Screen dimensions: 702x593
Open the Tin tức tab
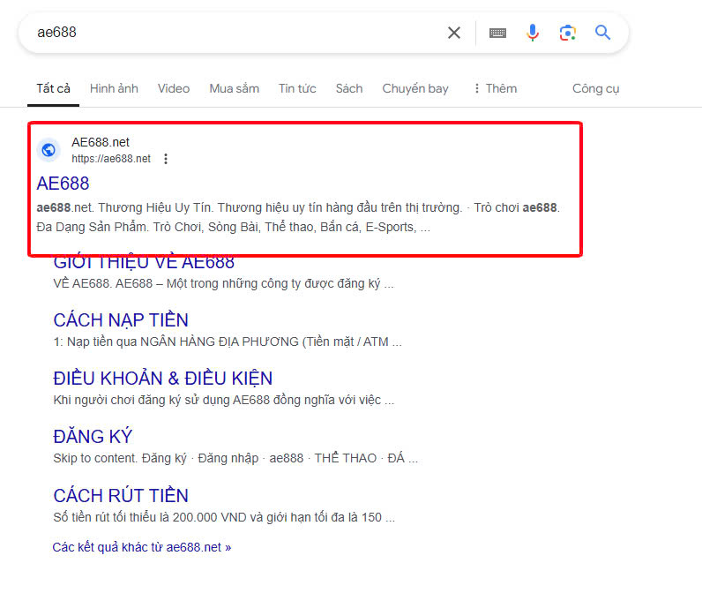pos(297,88)
